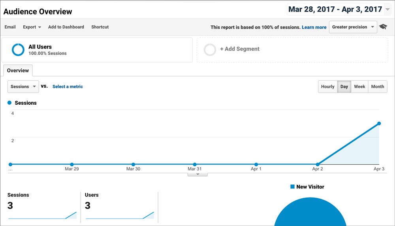This screenshot has height=226, width=395.
Task: Click Add to Dashboard button
Action: tap(66, 27)
